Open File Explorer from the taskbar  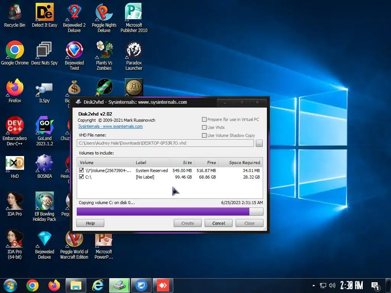coord(76,285)
